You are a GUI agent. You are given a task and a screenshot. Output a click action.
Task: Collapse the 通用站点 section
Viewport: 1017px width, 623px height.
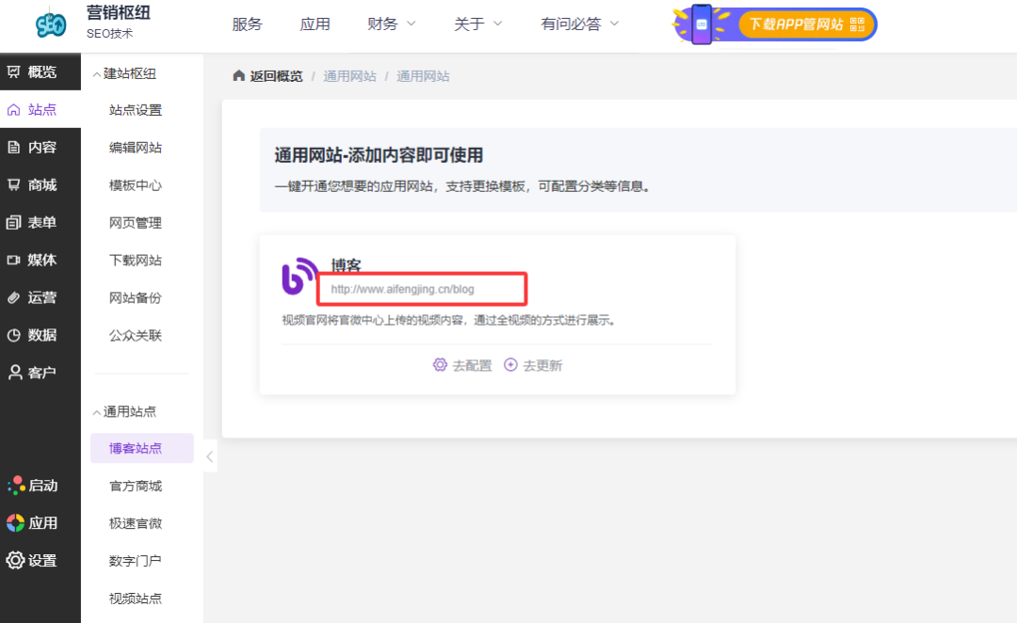pos(97,412)
